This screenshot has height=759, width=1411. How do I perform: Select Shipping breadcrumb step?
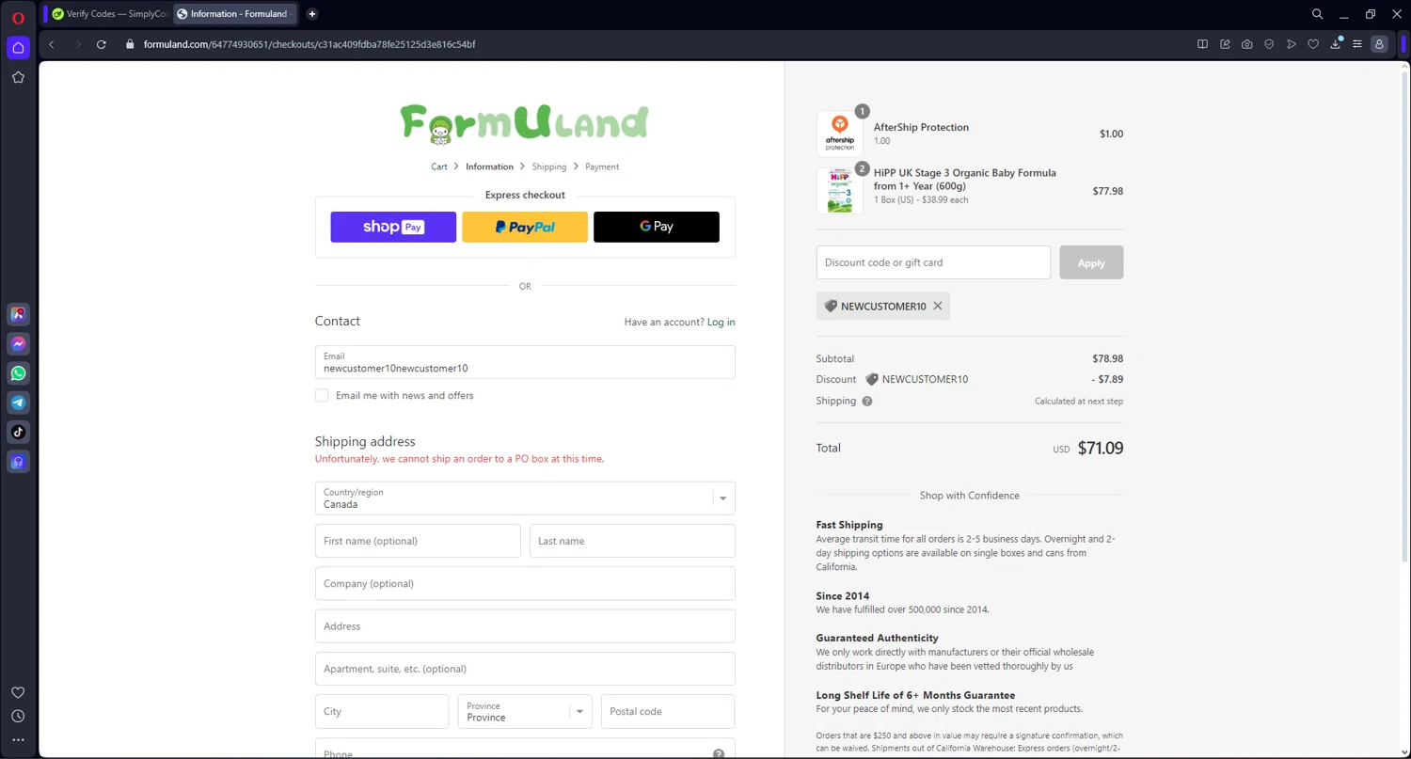click(549, 166)
